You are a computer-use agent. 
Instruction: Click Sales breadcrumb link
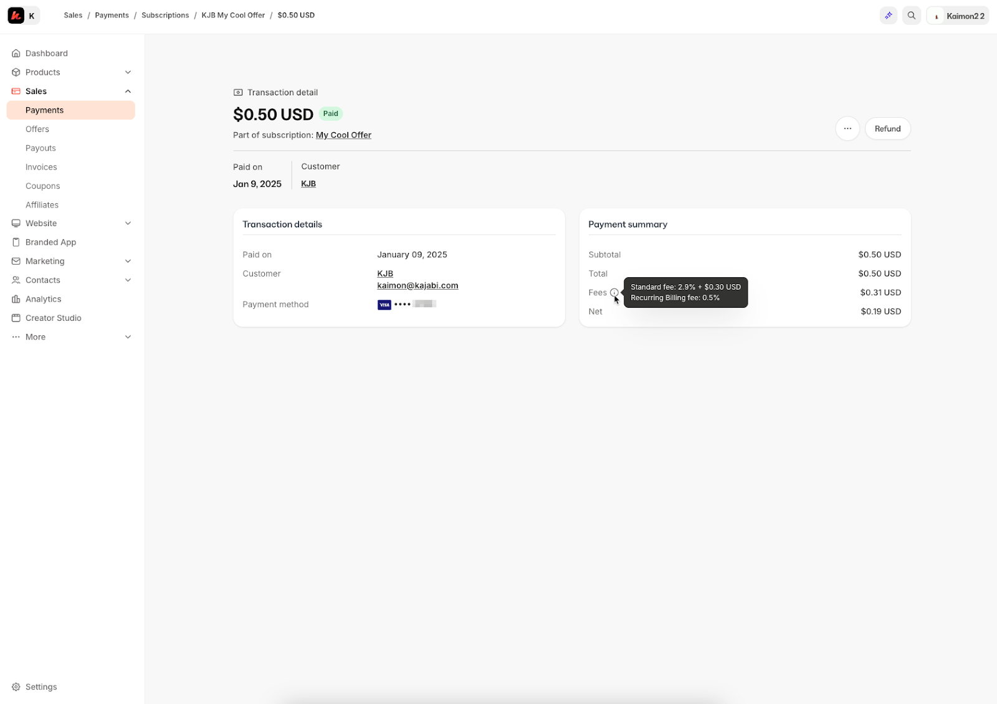click(73, 16)
